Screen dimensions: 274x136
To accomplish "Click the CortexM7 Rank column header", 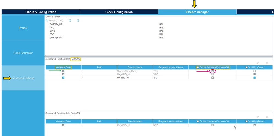I will (99, 67).
